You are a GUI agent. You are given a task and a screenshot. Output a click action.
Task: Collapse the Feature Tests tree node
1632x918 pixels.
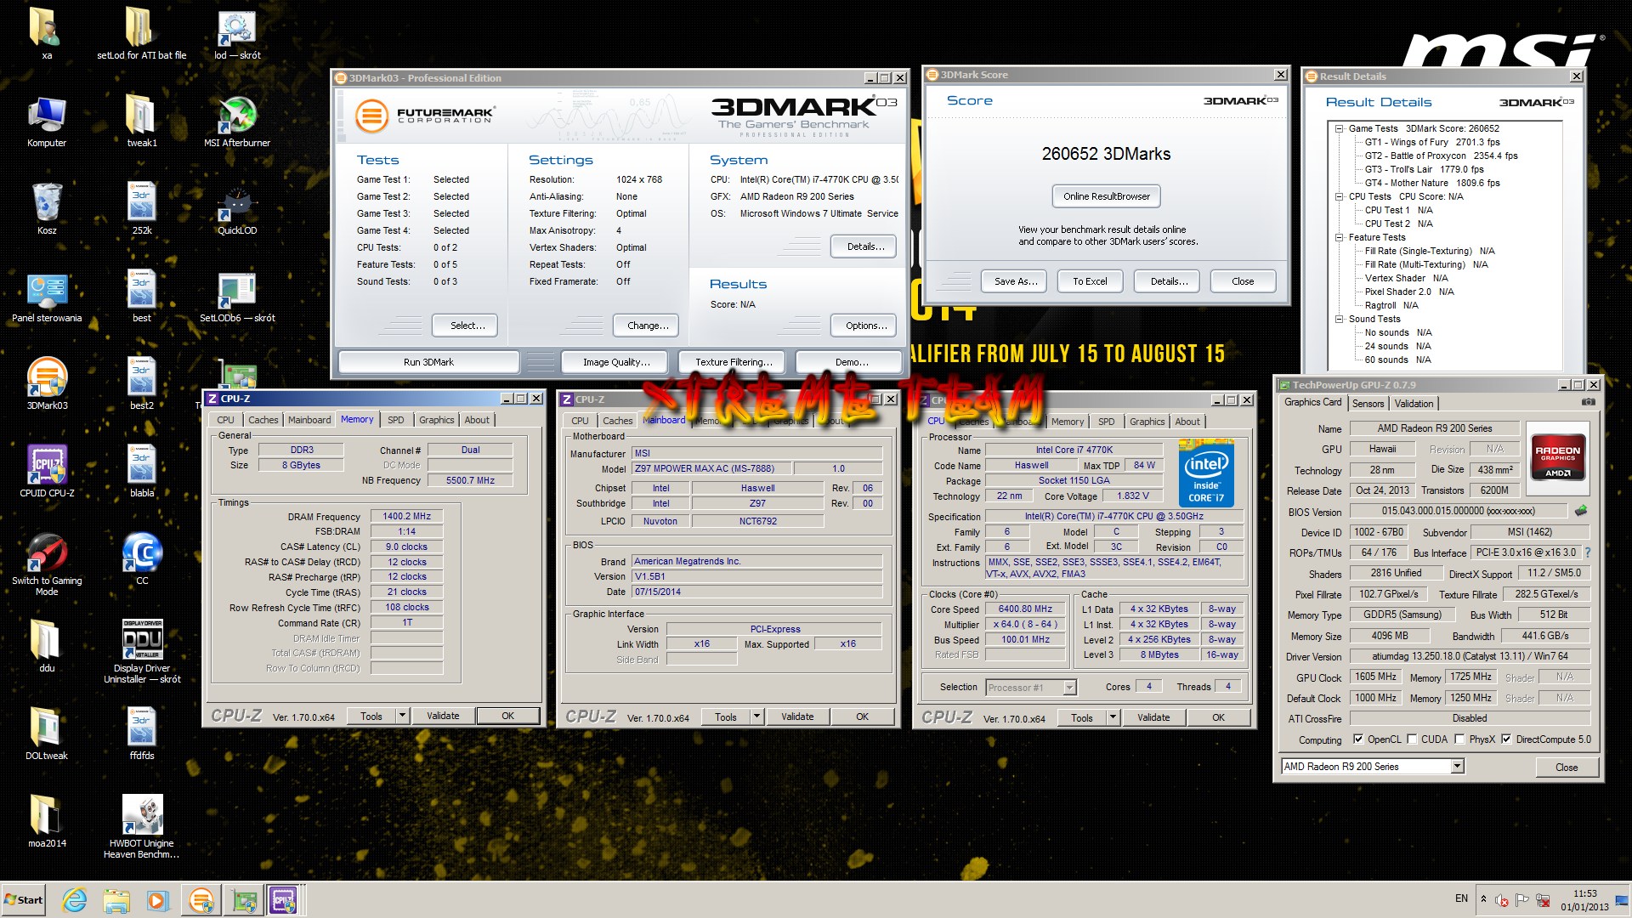coord(1339,238)
